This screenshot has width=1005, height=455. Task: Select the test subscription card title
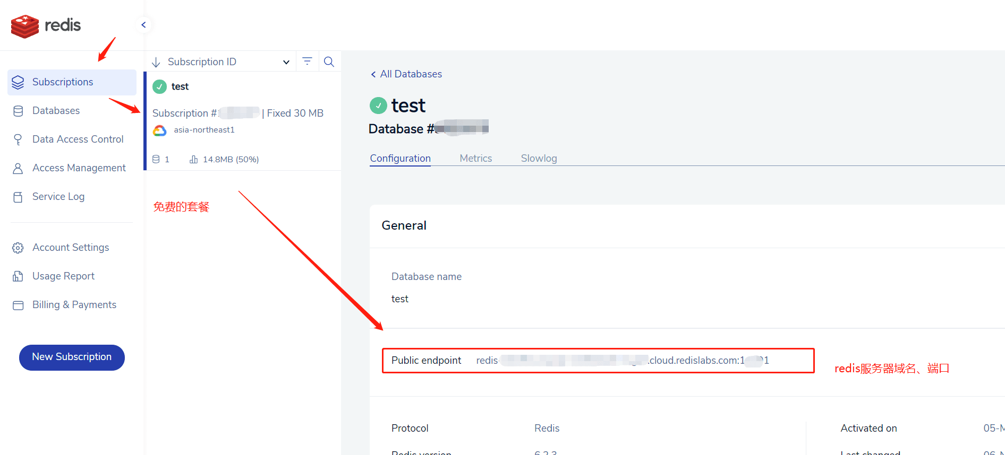pyautogui.click(x=180, y=86)
